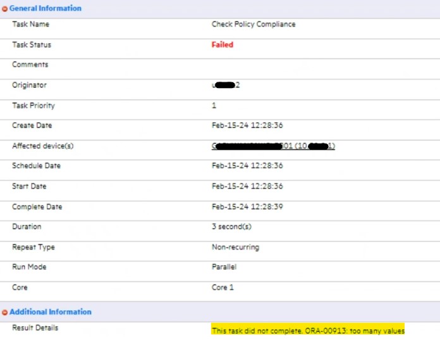Click the Start Date timestamp value

tap(247, 187)
